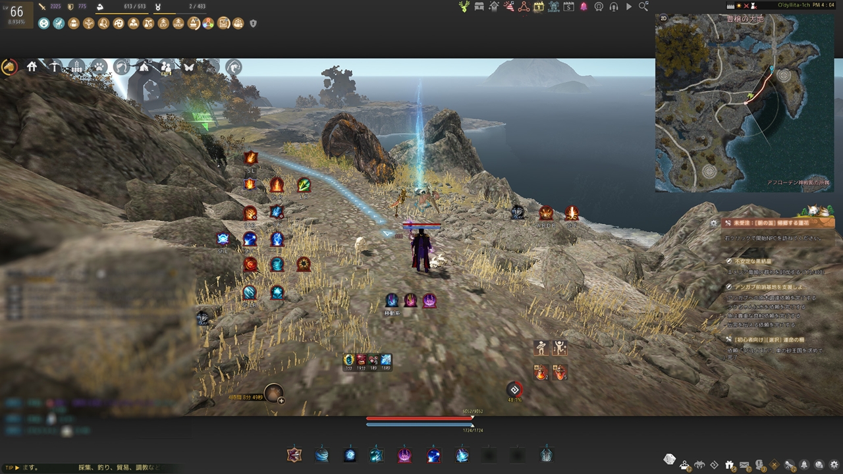Click the circular 48.1% gauge icon
The height and width of the screenshot is (474, 843).
[514, 390]
